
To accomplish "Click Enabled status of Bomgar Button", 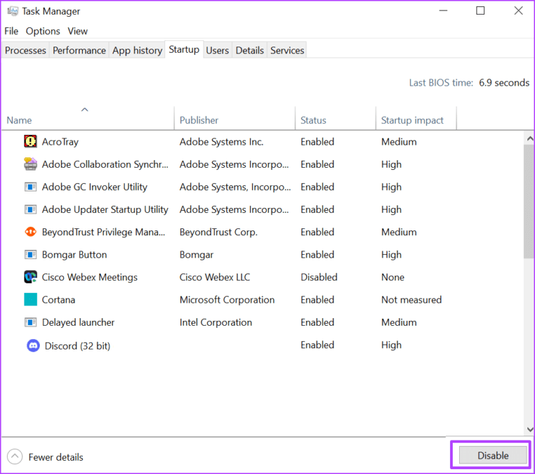I will point(318,255).
